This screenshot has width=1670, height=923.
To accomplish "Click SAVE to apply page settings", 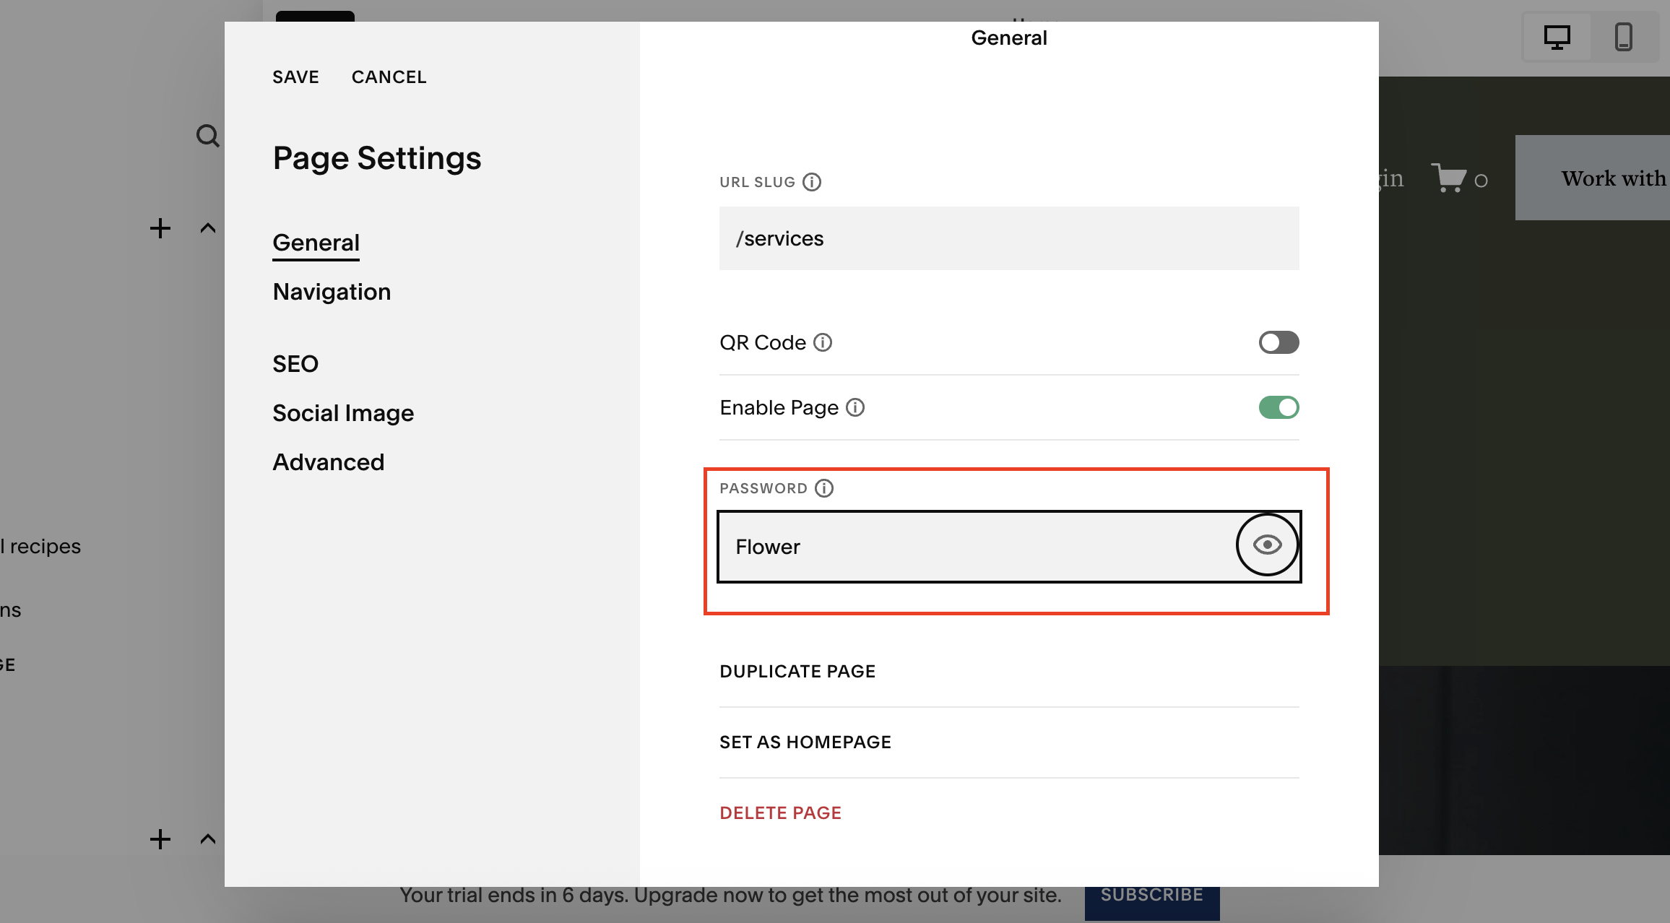I will point(295,77).
